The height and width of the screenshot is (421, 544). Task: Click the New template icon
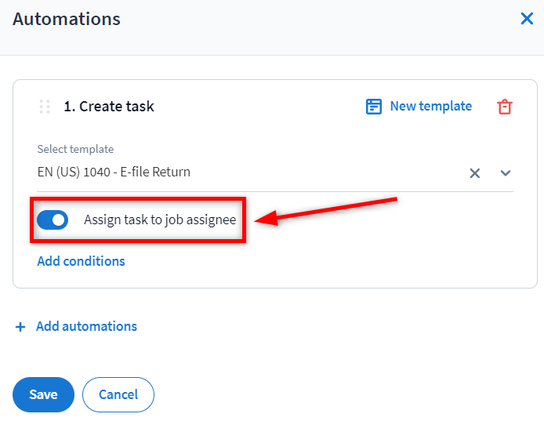click(x=374, y=107)
